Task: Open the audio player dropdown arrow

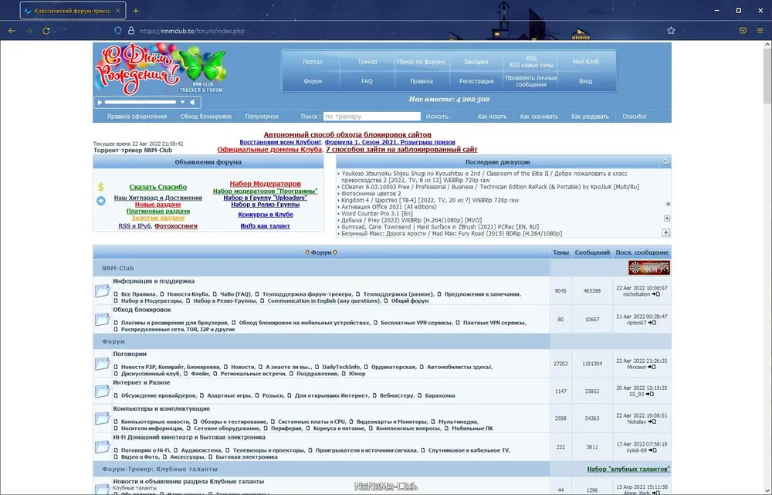Action: (x=182, y=103)
